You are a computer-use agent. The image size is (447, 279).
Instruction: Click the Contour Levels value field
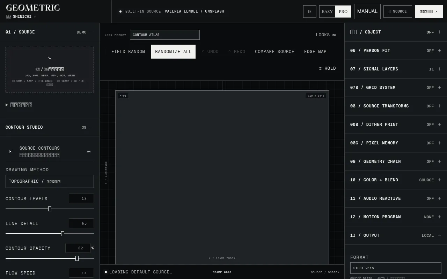pos(81,199)
